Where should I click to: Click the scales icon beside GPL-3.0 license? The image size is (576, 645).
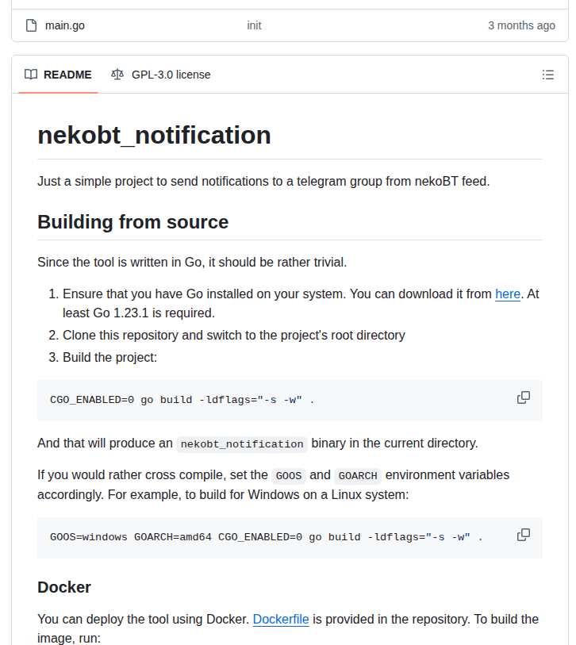[x=117, y=75]
